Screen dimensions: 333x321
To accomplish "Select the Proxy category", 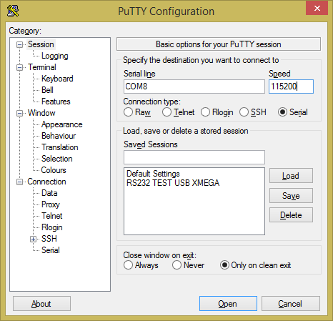I will (51, 204).
